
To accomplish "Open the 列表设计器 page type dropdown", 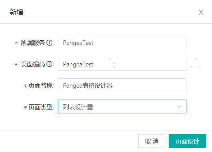I will coord(122,107).
